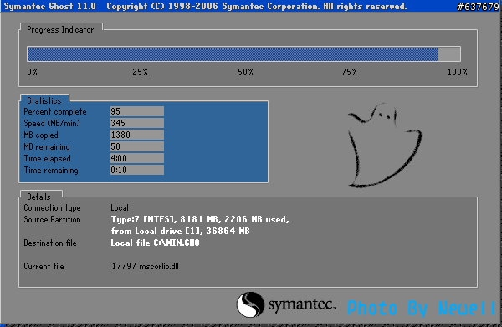Screen dimensions: 502x327
Task: Click the Ghost mascot drawing
Action: tap(385, 146)
